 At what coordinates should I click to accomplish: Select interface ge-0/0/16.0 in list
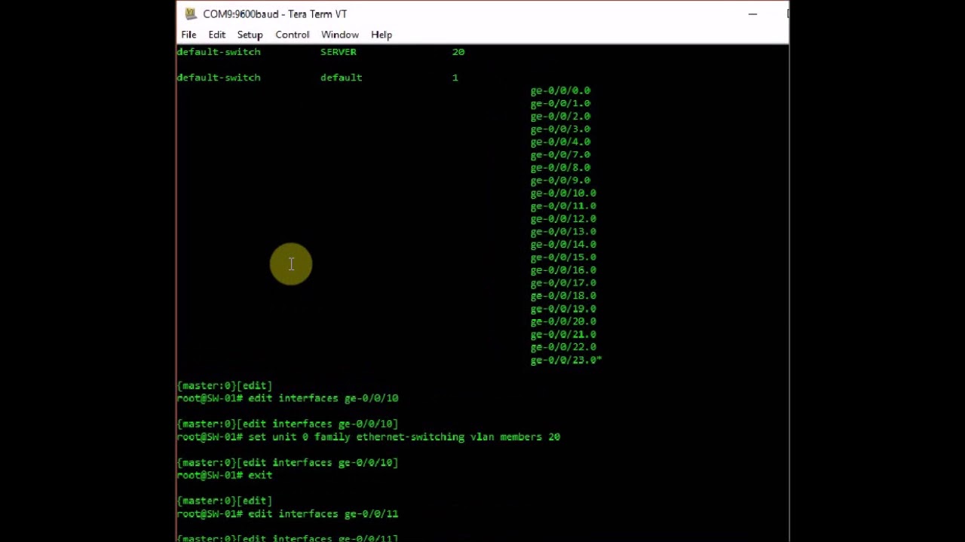click(x=563, y=269)
